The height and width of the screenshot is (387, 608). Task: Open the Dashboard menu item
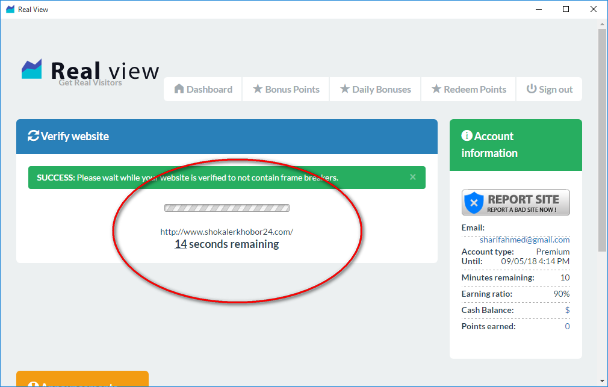click(203, 89)
